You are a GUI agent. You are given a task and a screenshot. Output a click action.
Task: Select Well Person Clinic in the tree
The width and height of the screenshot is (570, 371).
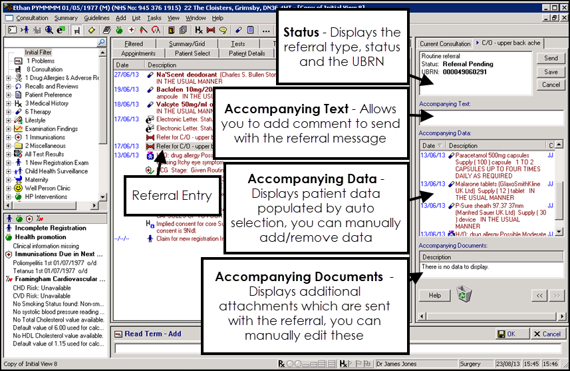tap(47, 188)
